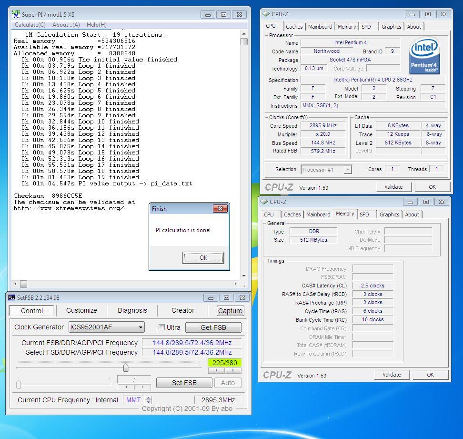463x439 pixels.
Task: Open the Calculate(C) menu in Super PI
Action: pyautogui.click(x=30, y=25)
